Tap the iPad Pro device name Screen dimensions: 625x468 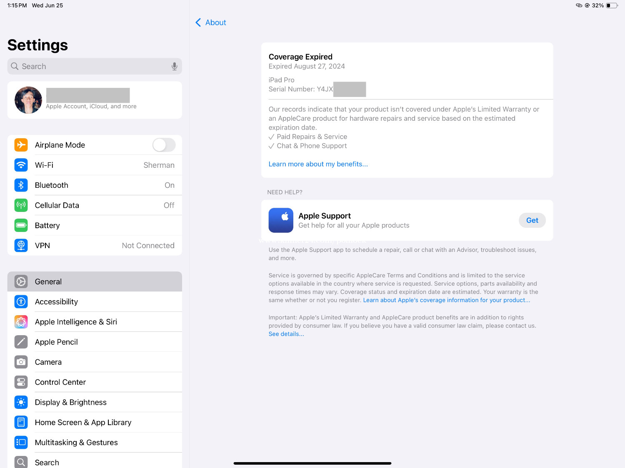click(x=281, y=80)
